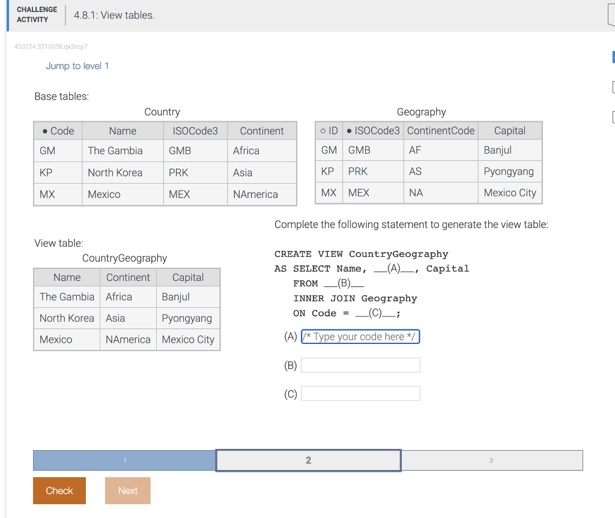Image resolution: width=615 pixels, height=518 pixels.
Task: Select level 2 progress segment
Action: (x=308, y=460)
